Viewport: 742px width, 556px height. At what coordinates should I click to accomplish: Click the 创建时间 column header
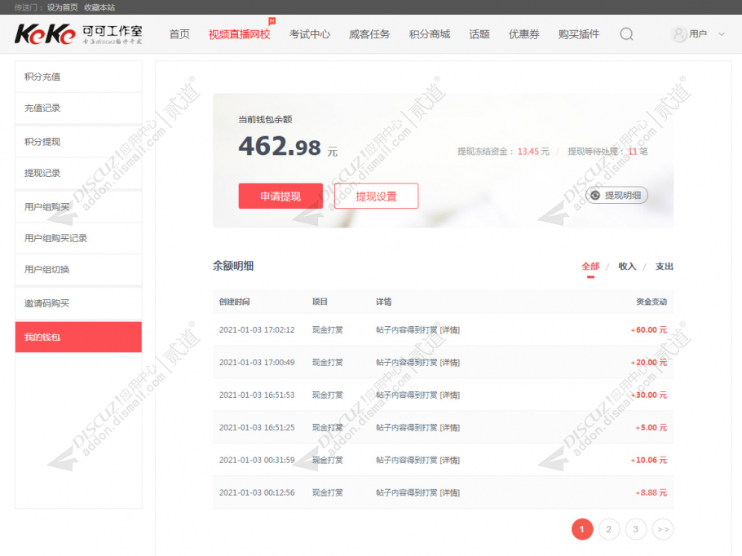[x=234, y=302]
